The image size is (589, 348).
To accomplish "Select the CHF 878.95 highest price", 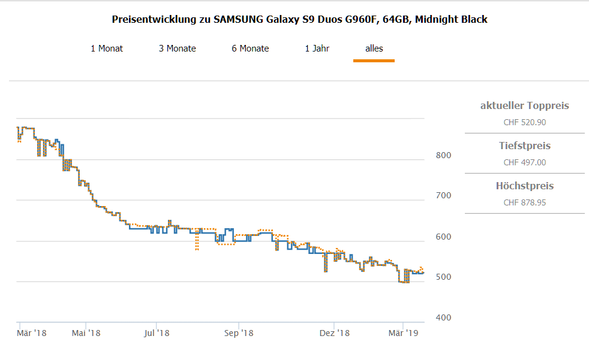I will coord(524,202).
